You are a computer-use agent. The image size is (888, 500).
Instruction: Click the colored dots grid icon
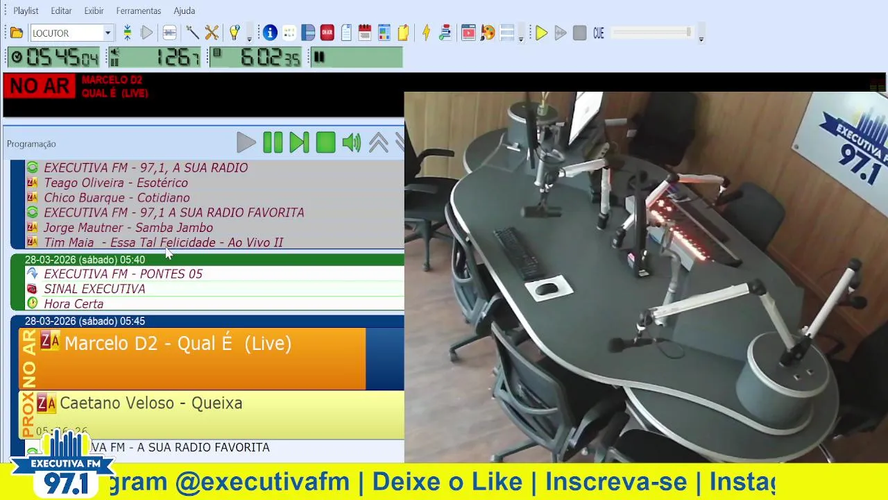point(289,33)
